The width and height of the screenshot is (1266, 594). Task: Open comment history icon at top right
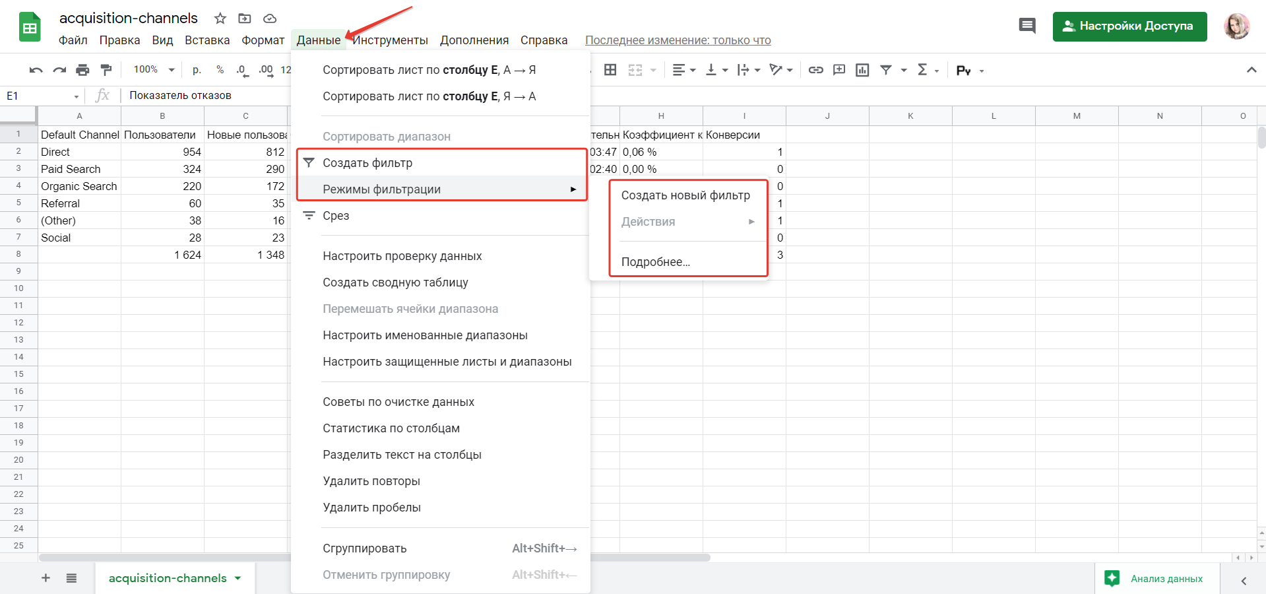pos(1027,26)
